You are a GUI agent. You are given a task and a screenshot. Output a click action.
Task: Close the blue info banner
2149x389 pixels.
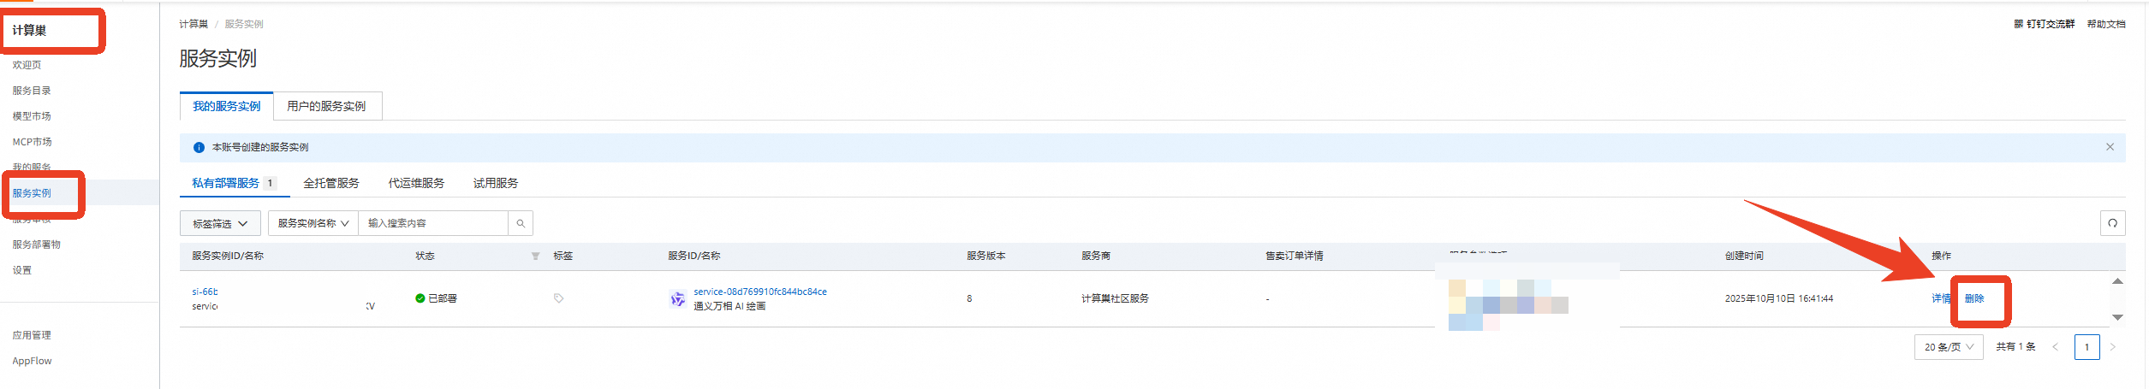(x=2110, y=147)
